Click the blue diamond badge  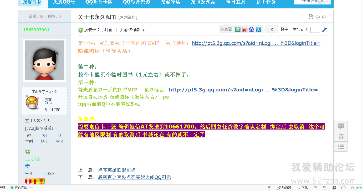[27, 166]
